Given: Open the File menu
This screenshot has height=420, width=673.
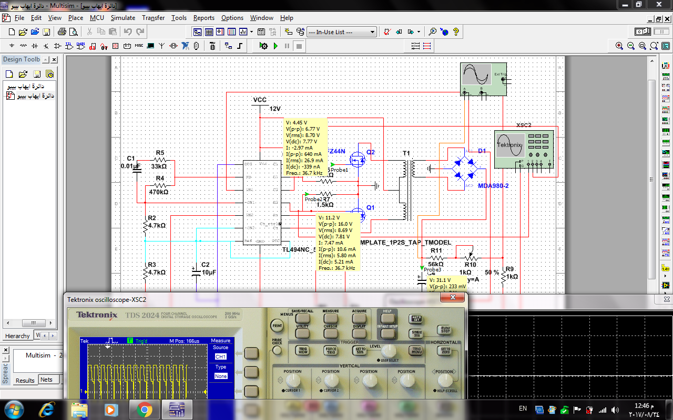Looking at the screenshot, I should click(x=19, y=18).
